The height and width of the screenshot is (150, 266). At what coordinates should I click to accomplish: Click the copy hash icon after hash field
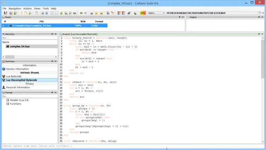(260, 13)
